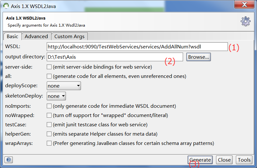
Task: Check the helperGen checkbox
Action: (49, 134)
